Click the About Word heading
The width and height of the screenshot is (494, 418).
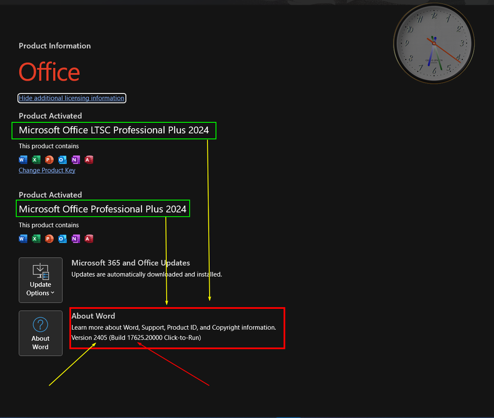click(93, 316)
